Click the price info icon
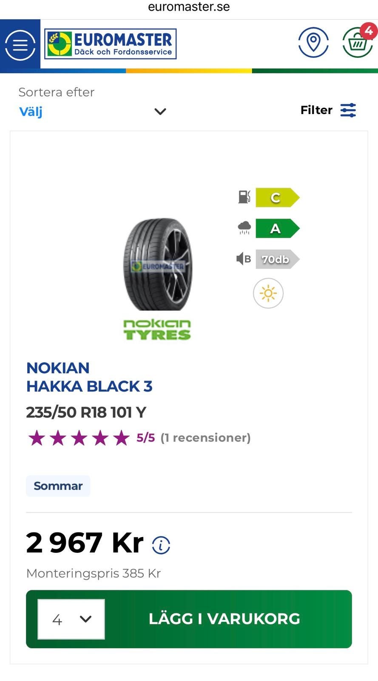Image resolution: width=378 pixels, height=681 pixels. coord(161,545)
